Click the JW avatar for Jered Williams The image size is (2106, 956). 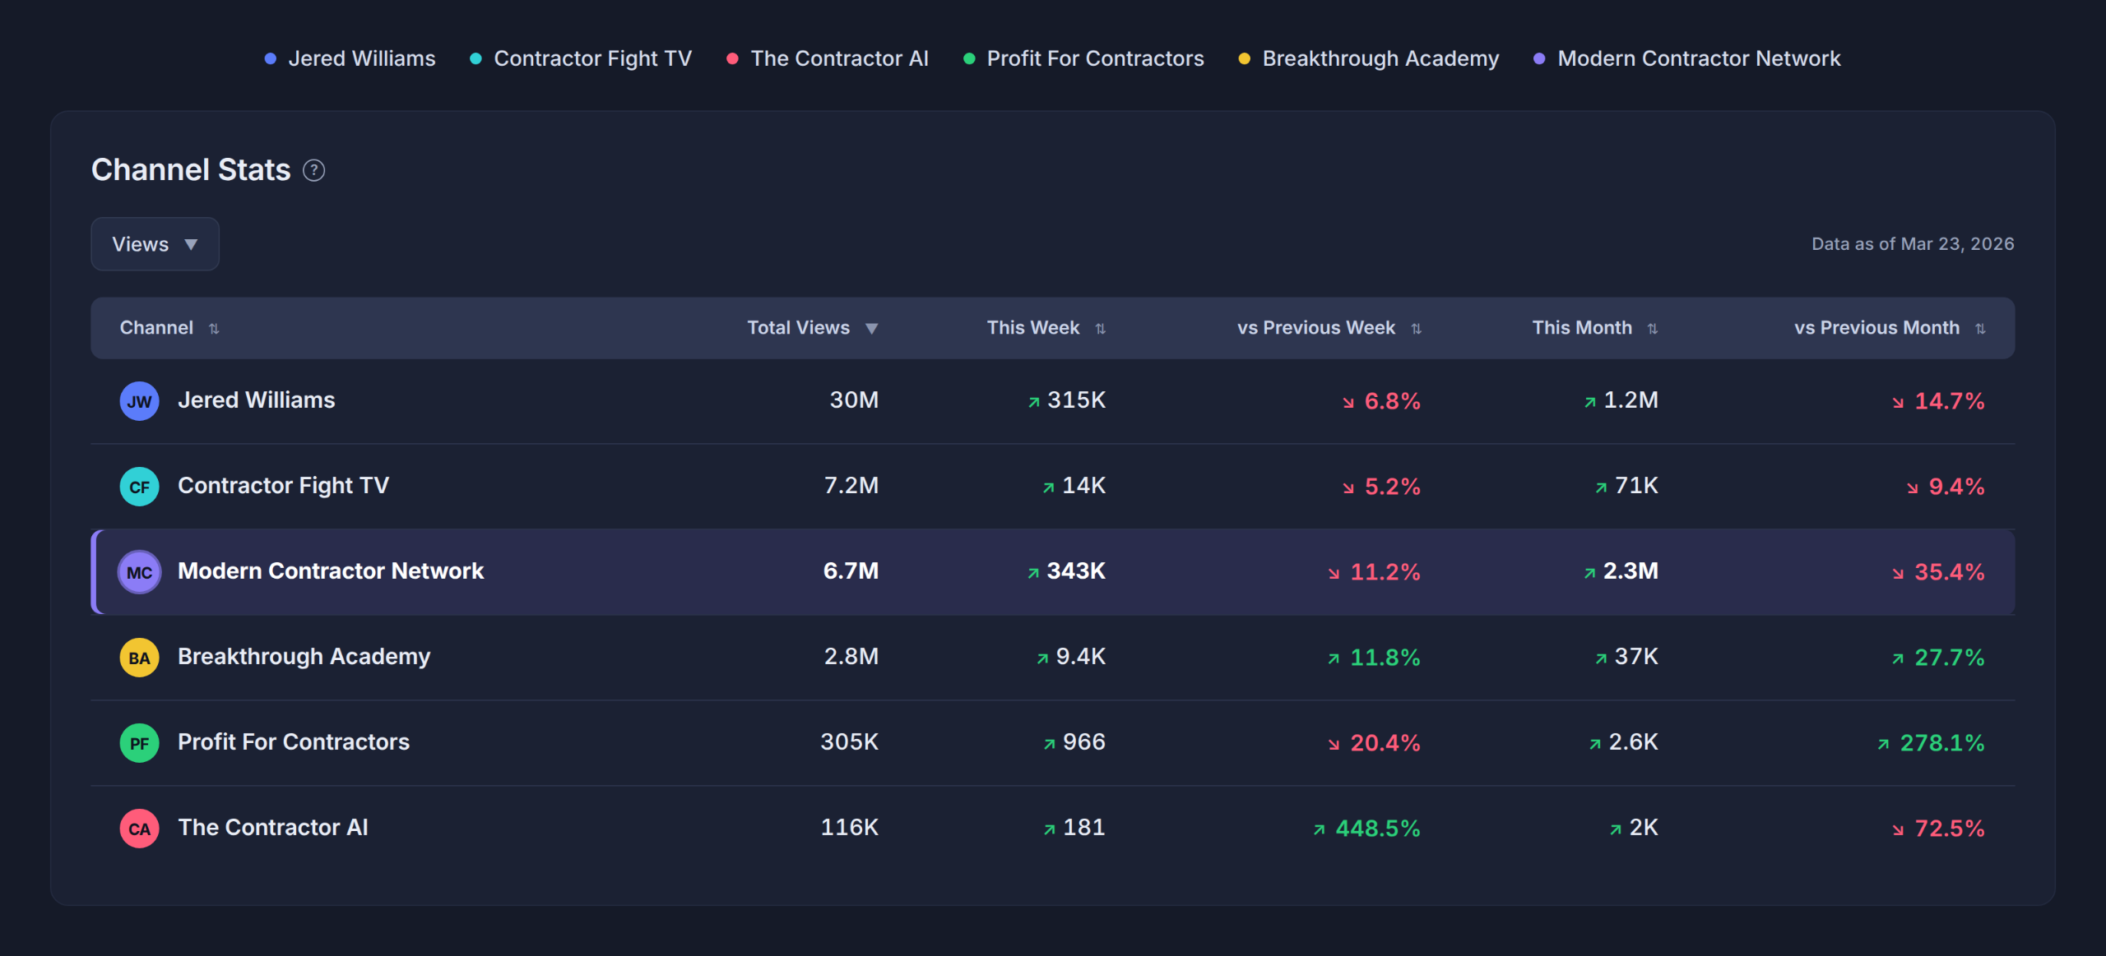pos(139,401)
